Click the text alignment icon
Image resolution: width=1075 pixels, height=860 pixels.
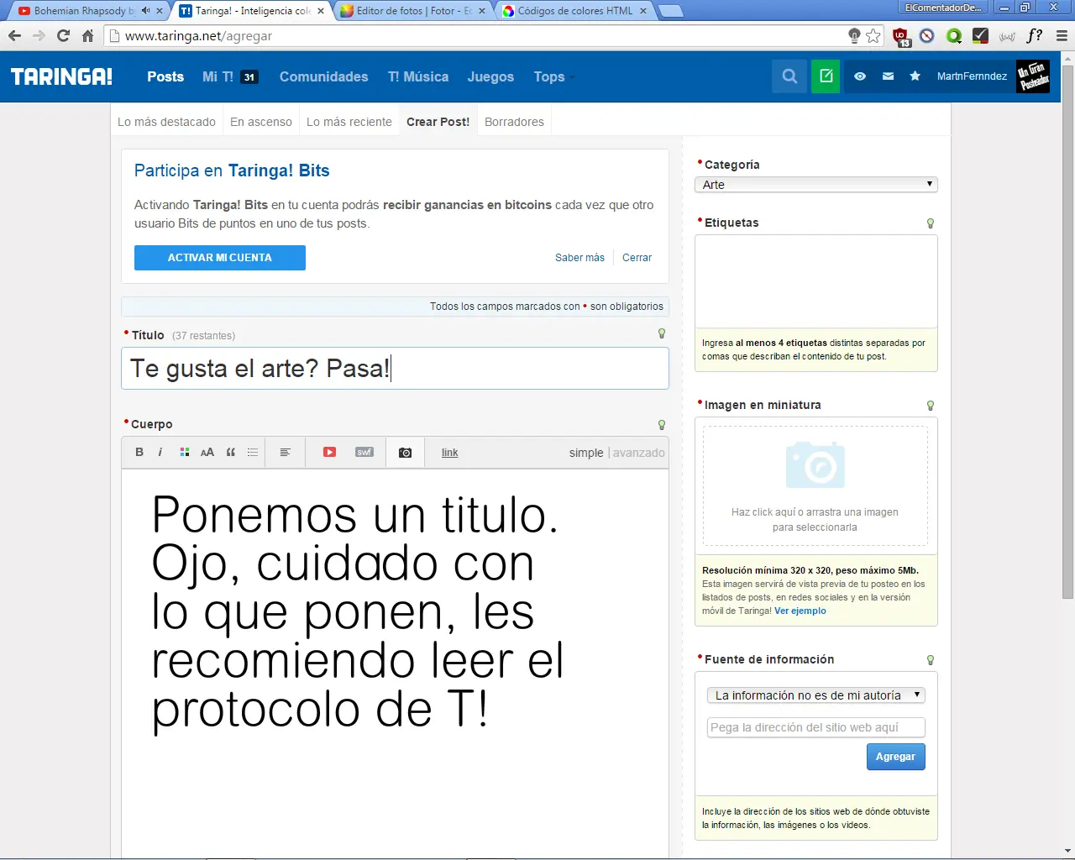click(286, 452)
